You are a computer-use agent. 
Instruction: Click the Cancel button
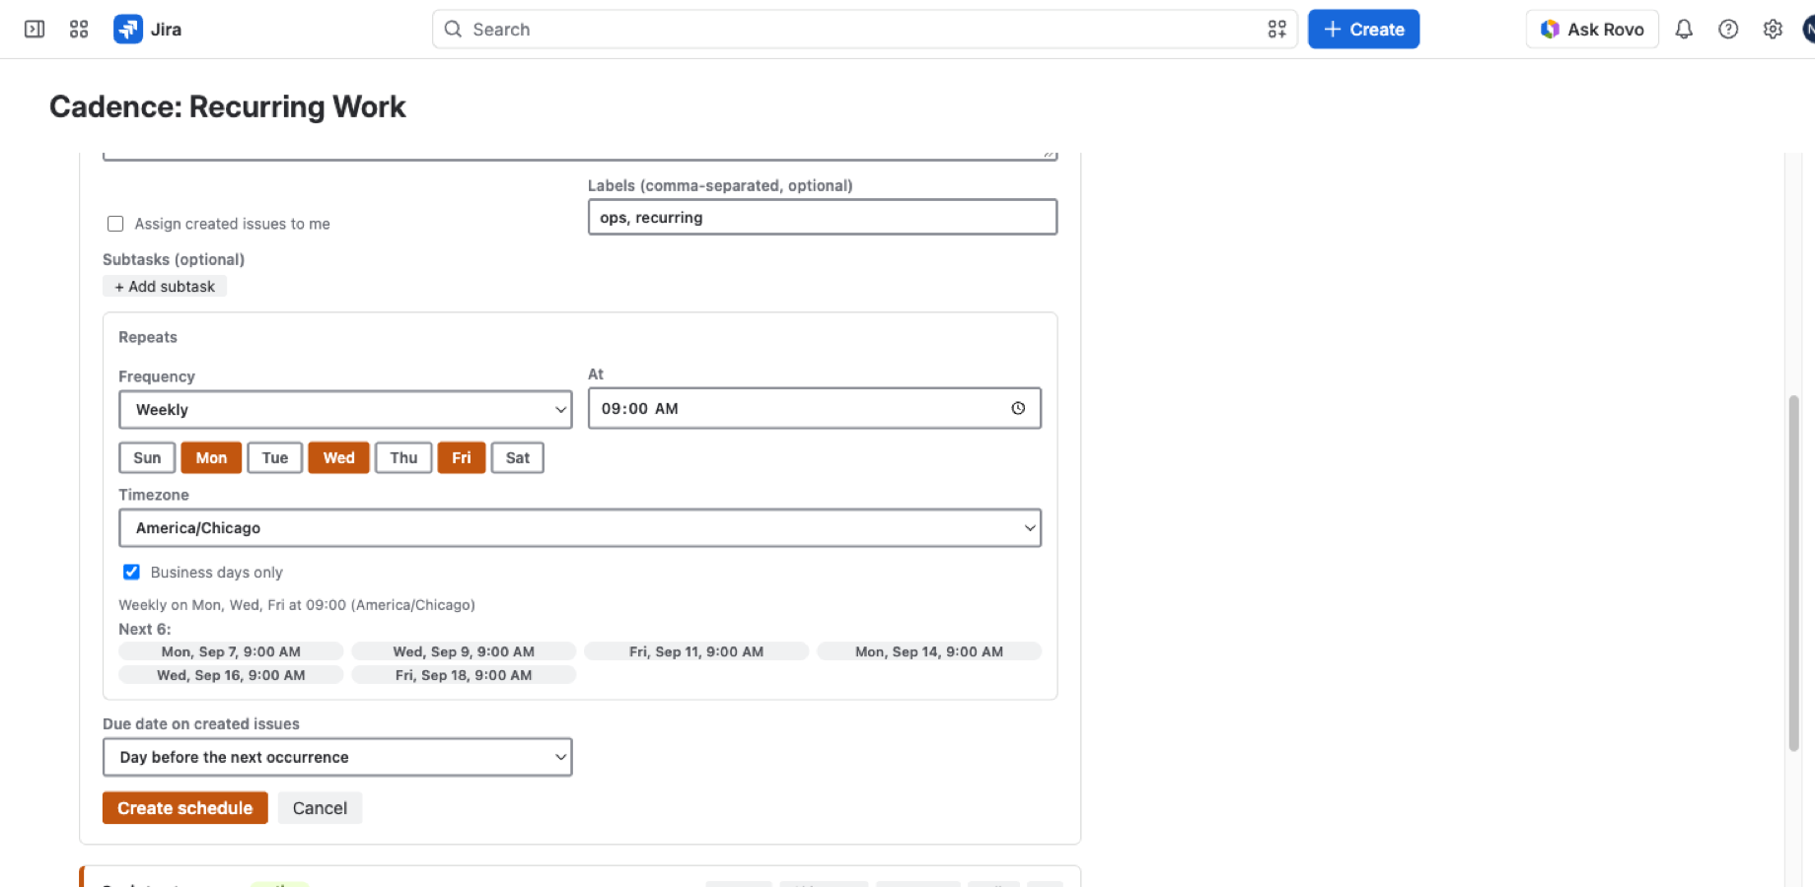[x=320, y=808]
